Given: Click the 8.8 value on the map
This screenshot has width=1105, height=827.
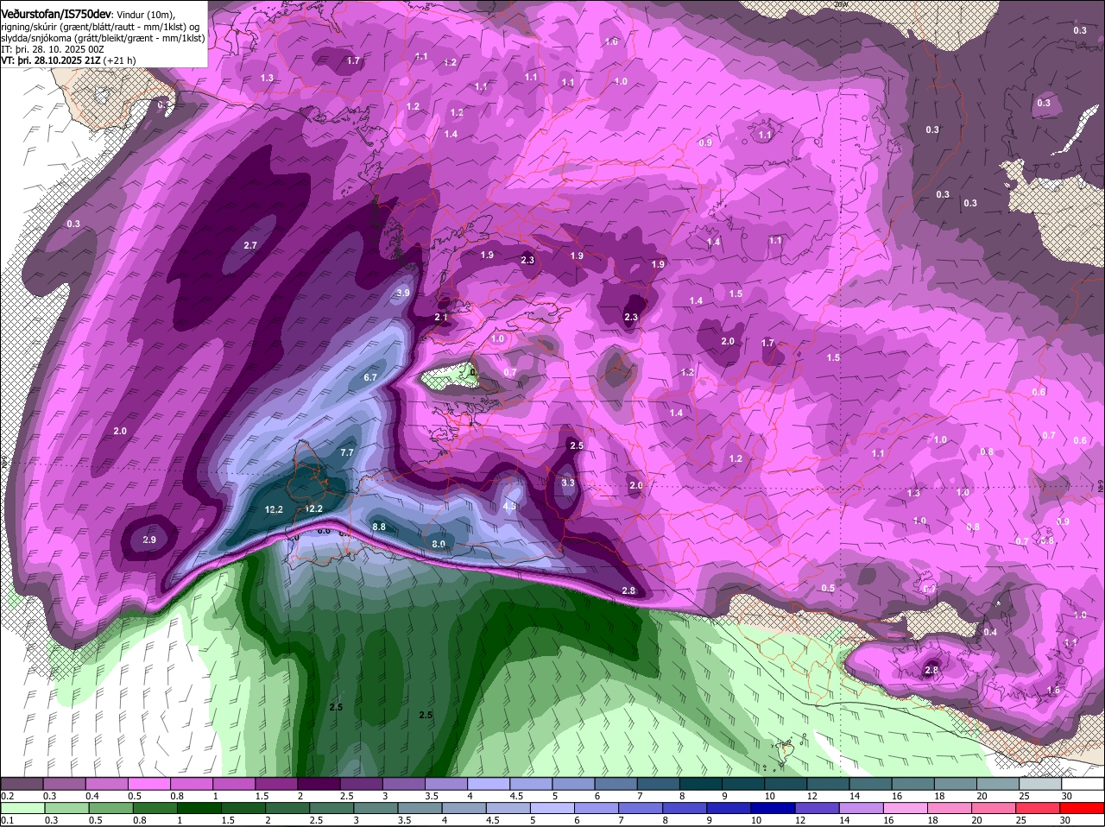Looking at the screenshot, I should [x=378, y=527].
